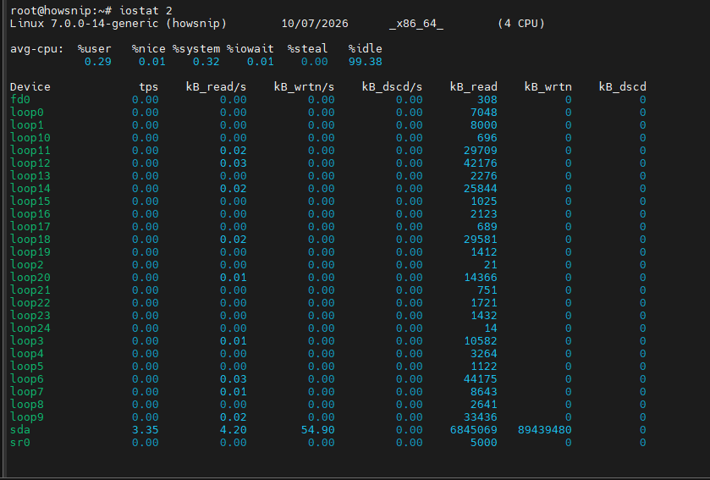
Task: Click the loop2 kB_read value 21
Action: (490, 264)
